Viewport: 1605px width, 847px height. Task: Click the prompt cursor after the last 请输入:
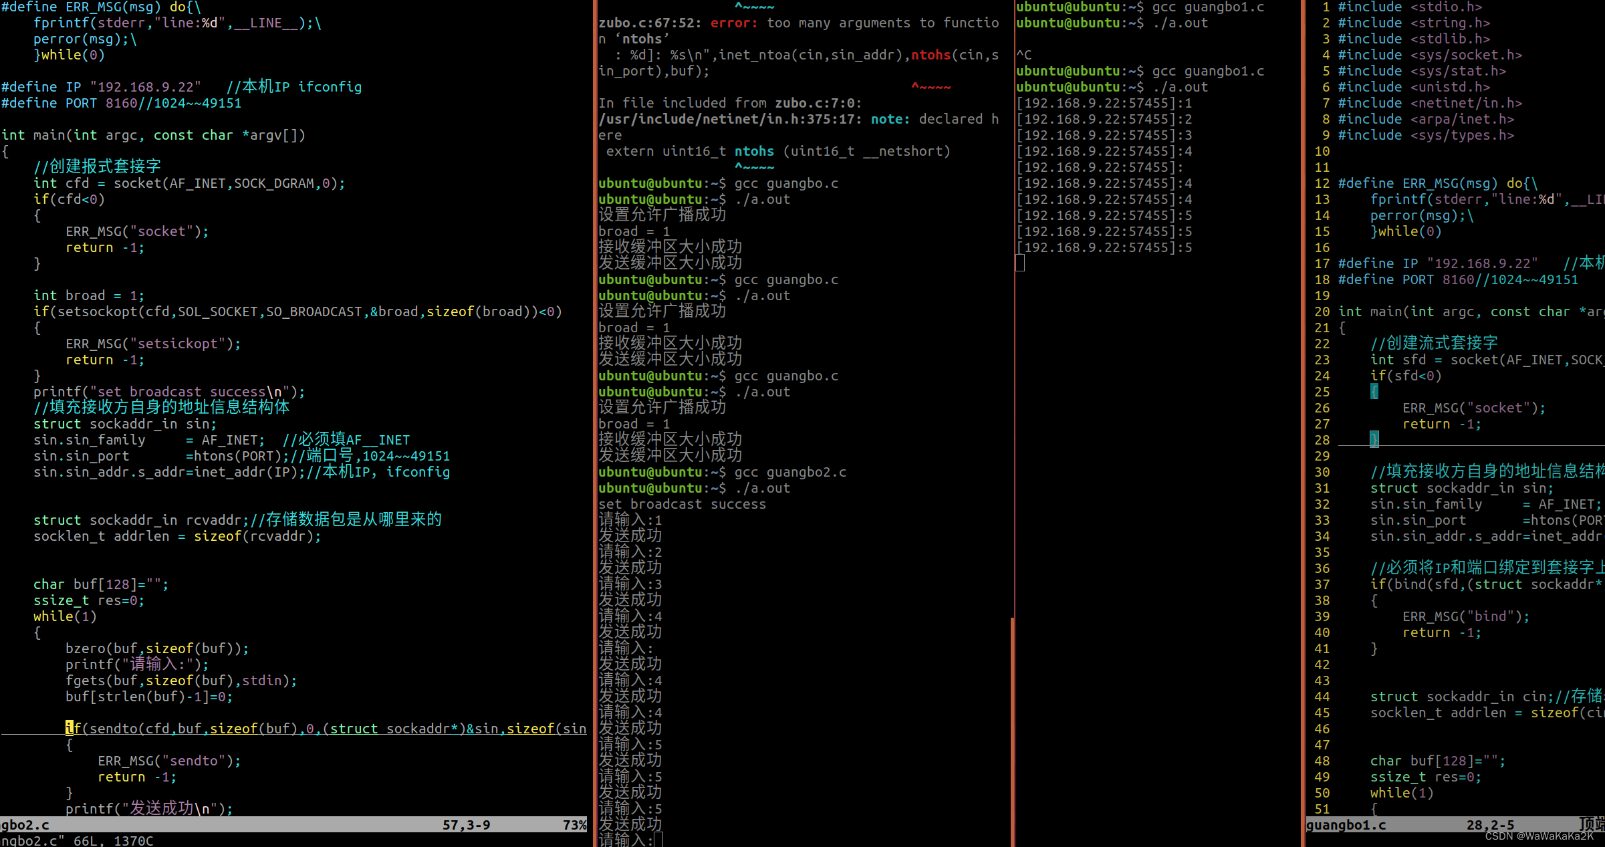[x=658, y=840]
